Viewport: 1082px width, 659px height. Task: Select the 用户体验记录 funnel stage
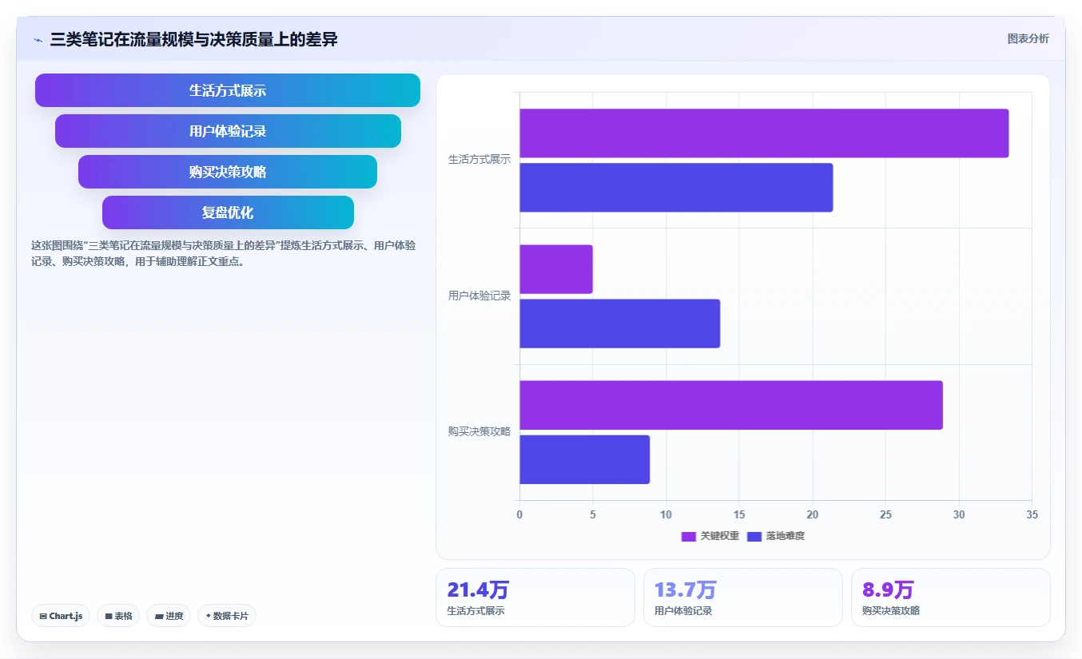[x=228, y=131]
